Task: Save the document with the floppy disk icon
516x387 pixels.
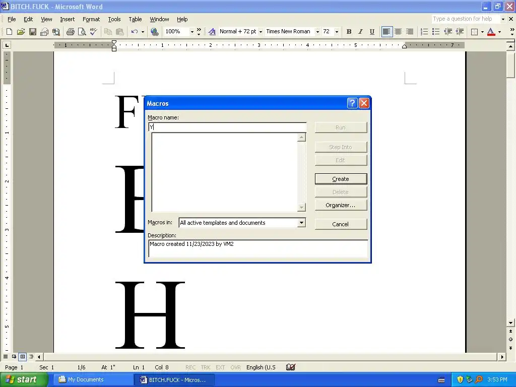Action: tap(33, 32)
